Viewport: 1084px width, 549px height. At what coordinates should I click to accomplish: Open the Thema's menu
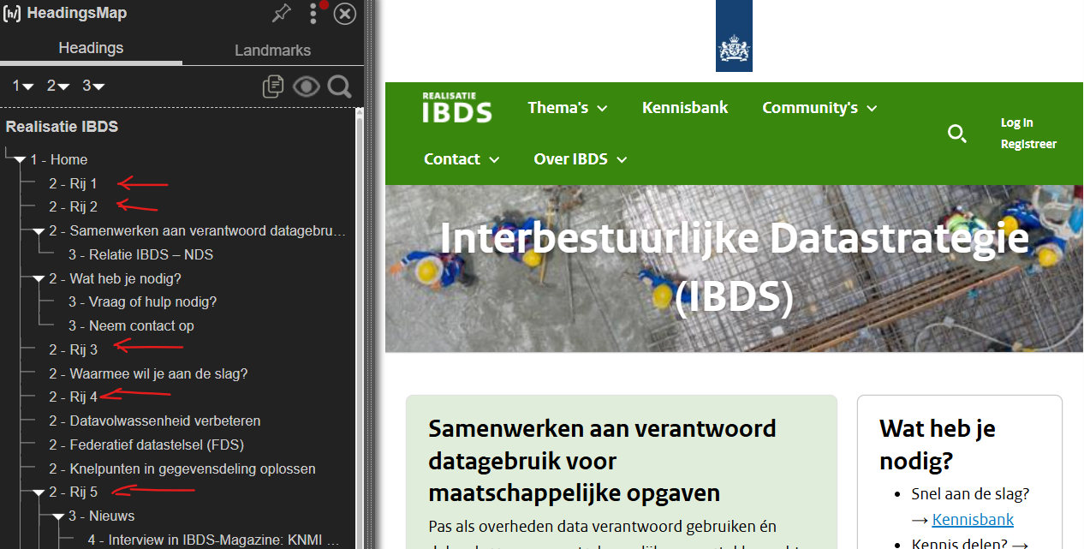click(x=568, y=108)
